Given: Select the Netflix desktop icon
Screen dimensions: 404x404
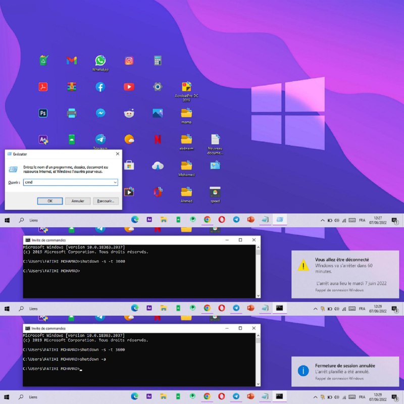Looking at the screenshot, I should [x=158, y=139].
